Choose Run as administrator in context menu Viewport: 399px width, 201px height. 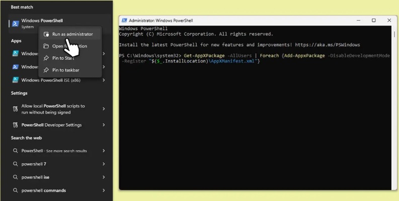pyautogui.click(x=70, y=34)
